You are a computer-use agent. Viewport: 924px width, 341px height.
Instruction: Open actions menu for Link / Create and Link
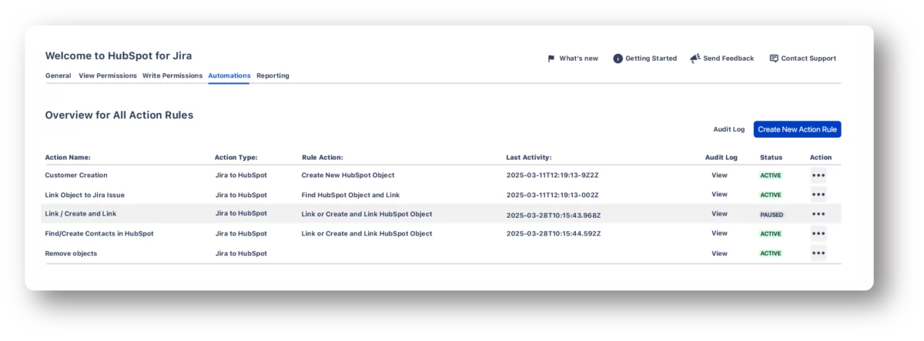819,214
